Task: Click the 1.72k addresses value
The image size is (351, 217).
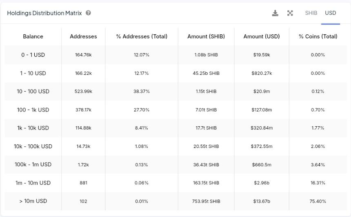Action: pos(83,165)
